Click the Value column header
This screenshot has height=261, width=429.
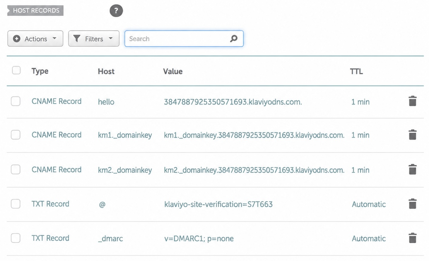point(173,72)
